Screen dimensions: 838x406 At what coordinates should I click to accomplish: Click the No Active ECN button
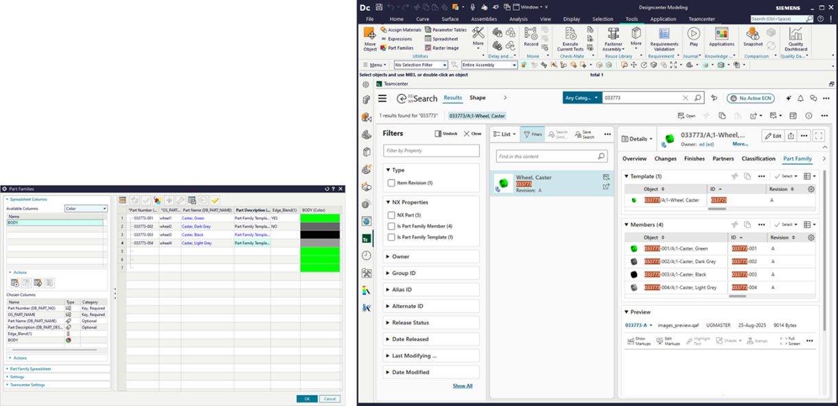(752, 98)
